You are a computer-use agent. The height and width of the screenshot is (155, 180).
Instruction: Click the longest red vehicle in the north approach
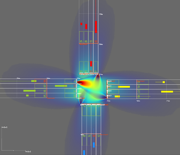(96, 27)
